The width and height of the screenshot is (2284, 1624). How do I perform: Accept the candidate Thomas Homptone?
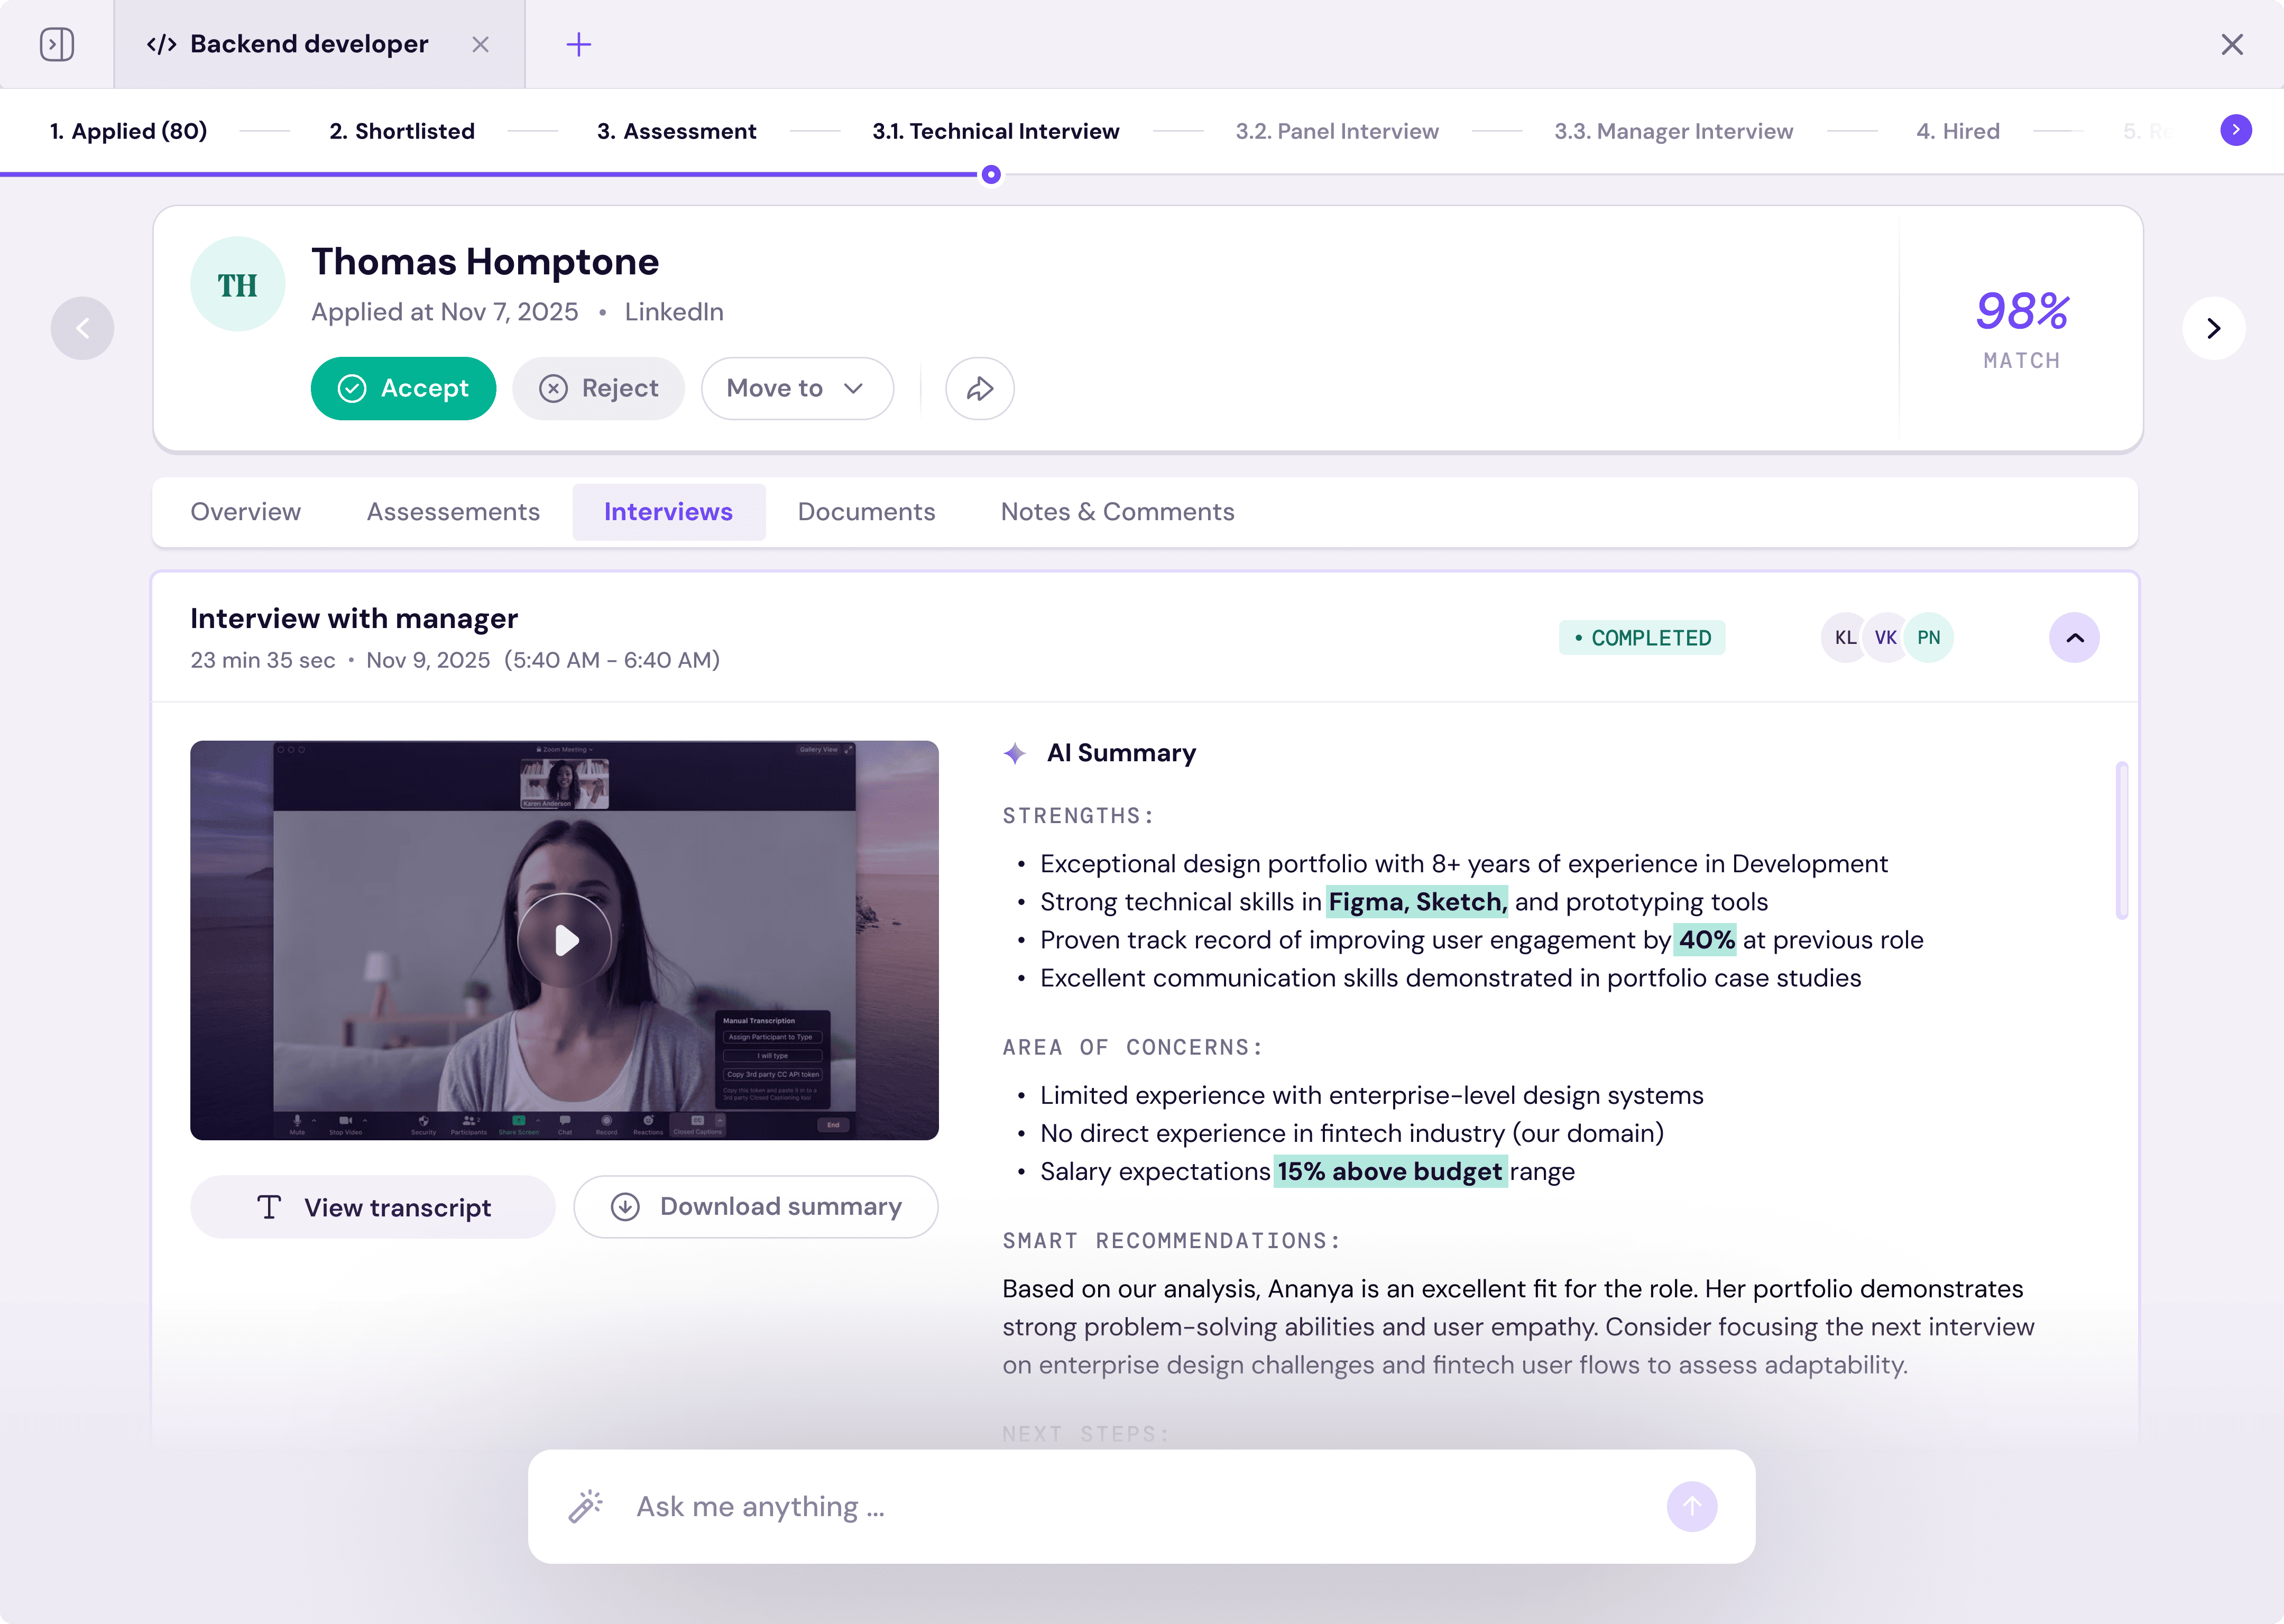(x=403, y=388)
